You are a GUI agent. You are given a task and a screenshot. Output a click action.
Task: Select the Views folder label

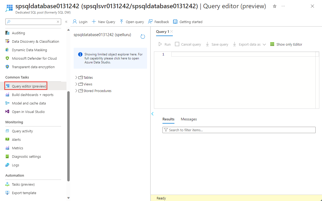click(88, 84)
